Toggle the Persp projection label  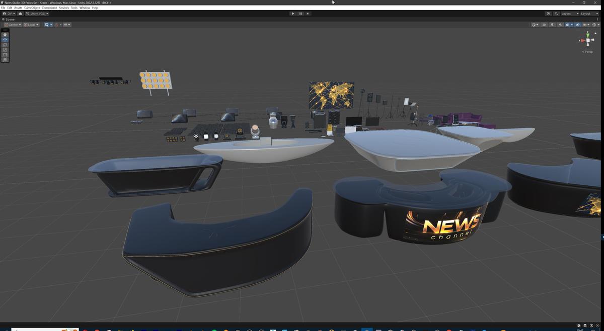pyautogui.click(x=587, y=52)
